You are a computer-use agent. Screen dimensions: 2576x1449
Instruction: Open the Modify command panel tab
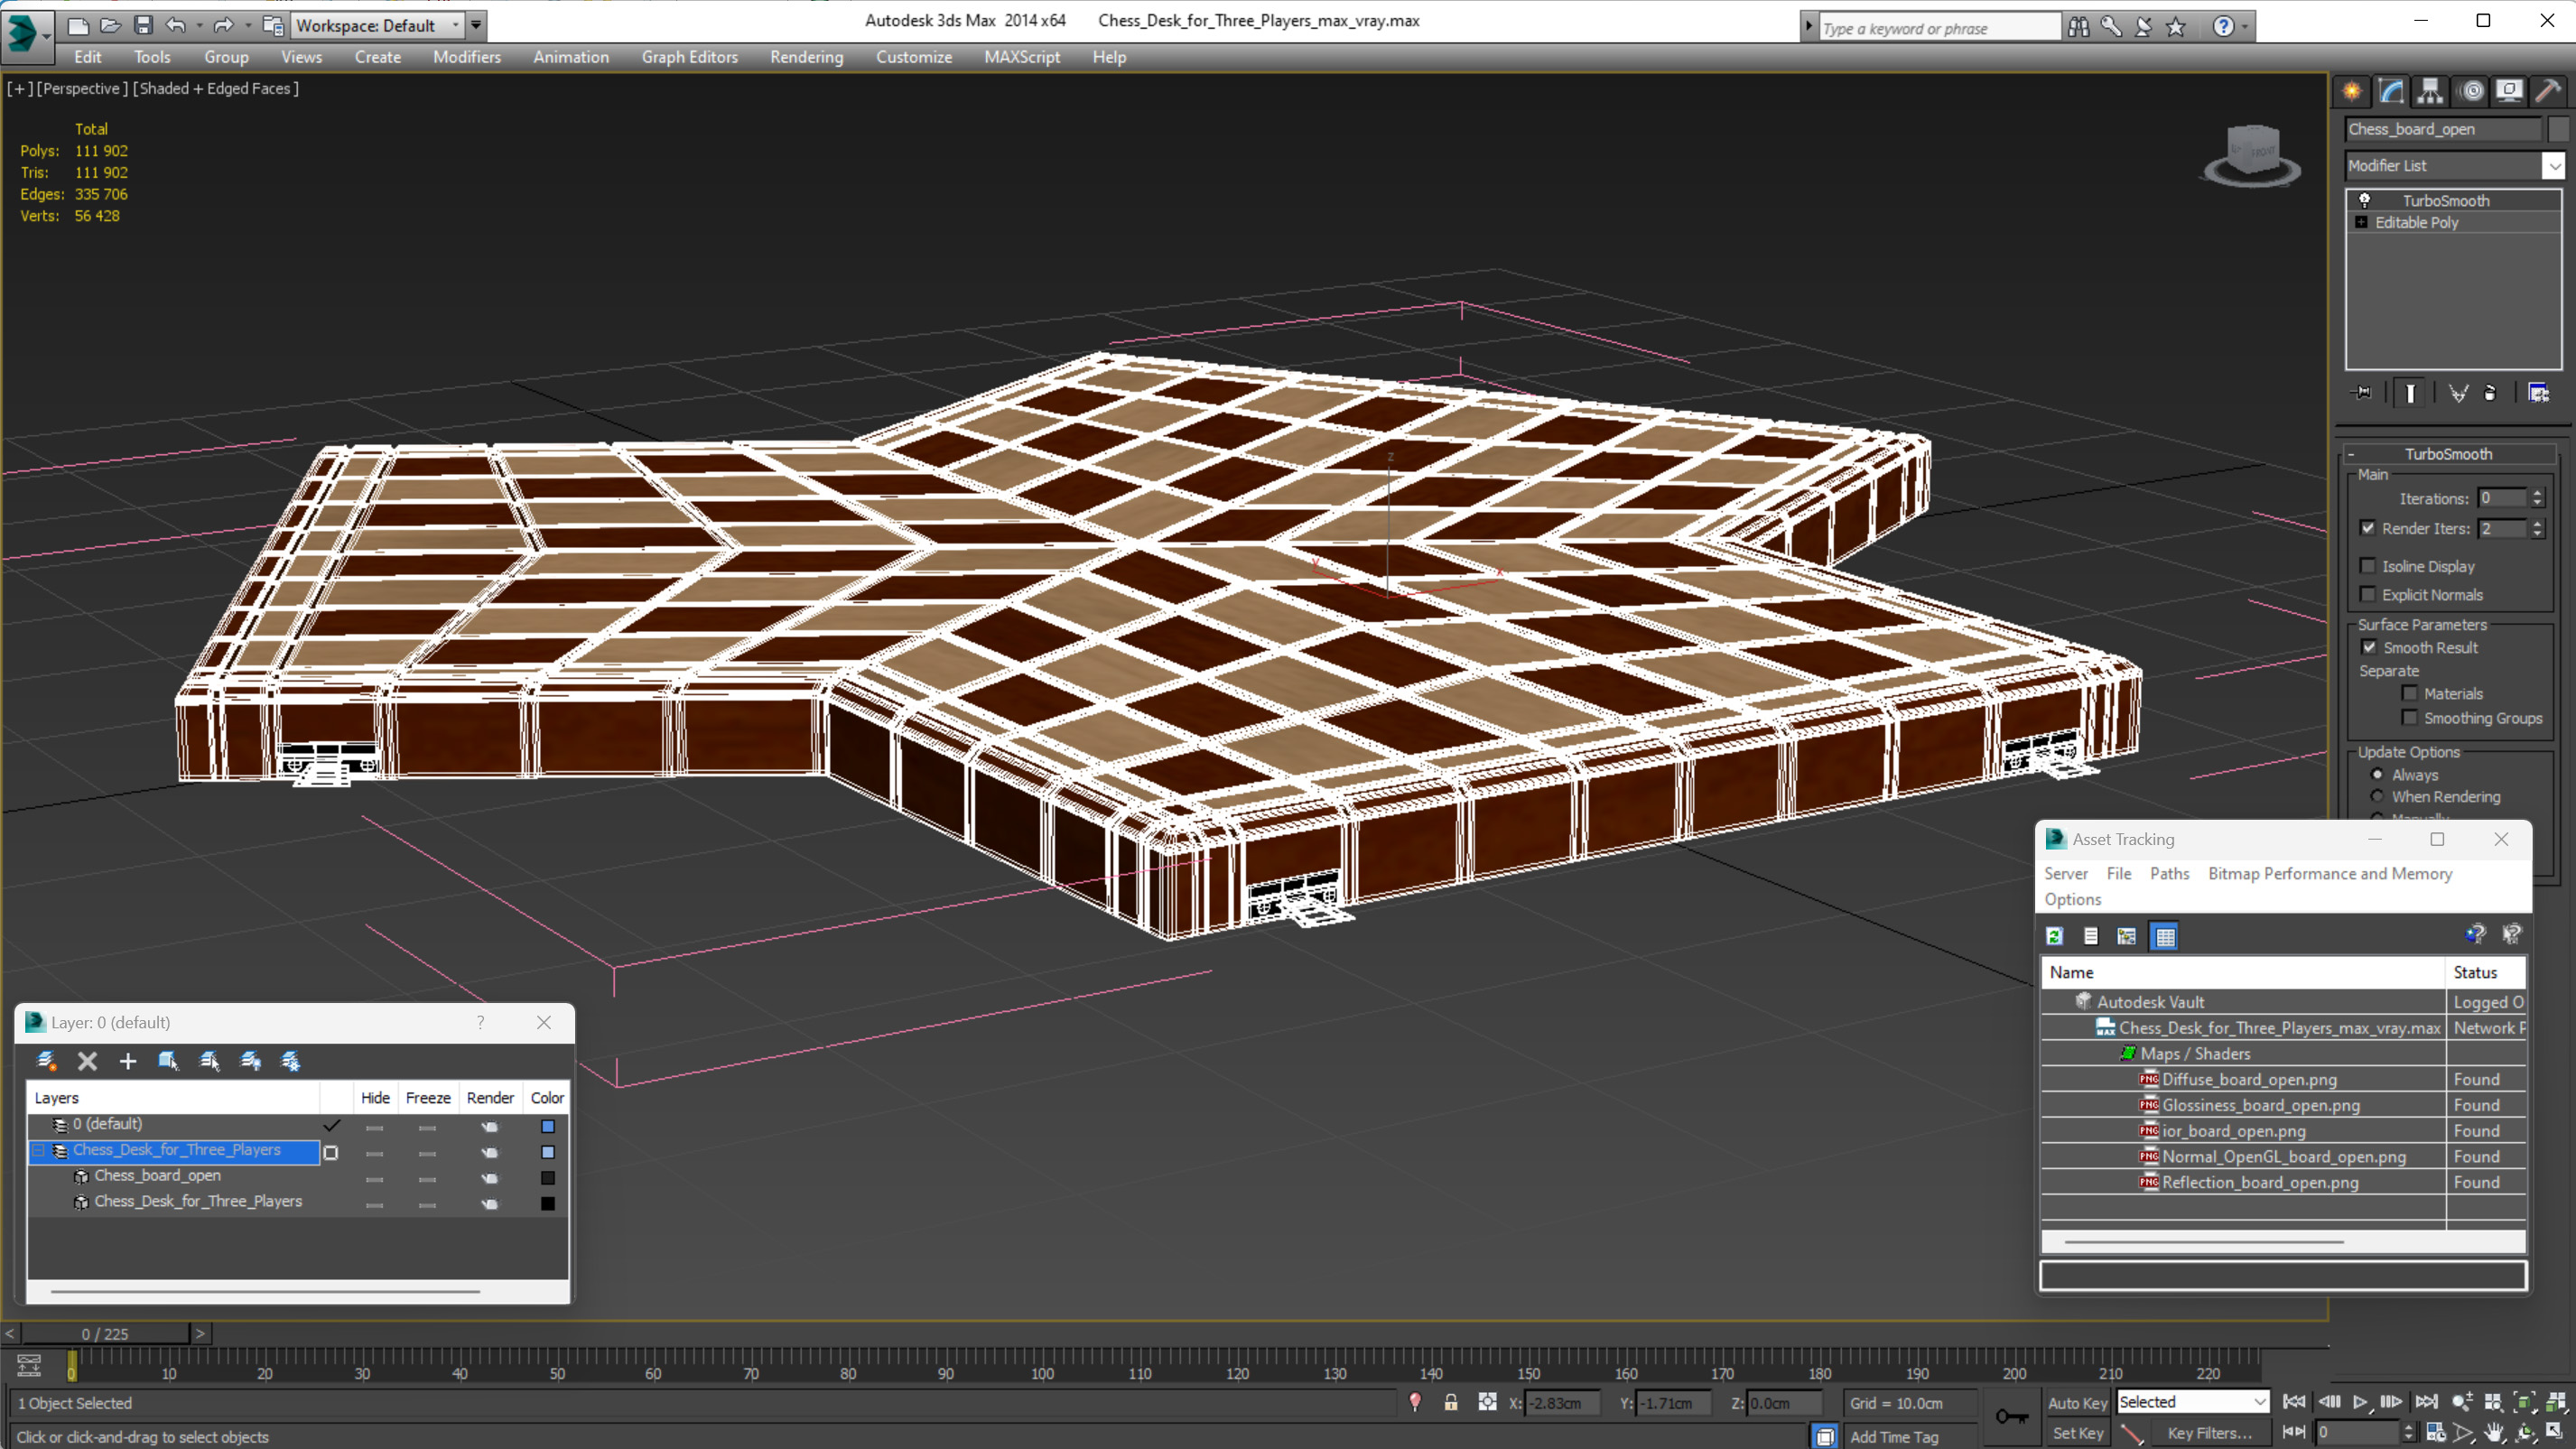(x=2391, y=91)
